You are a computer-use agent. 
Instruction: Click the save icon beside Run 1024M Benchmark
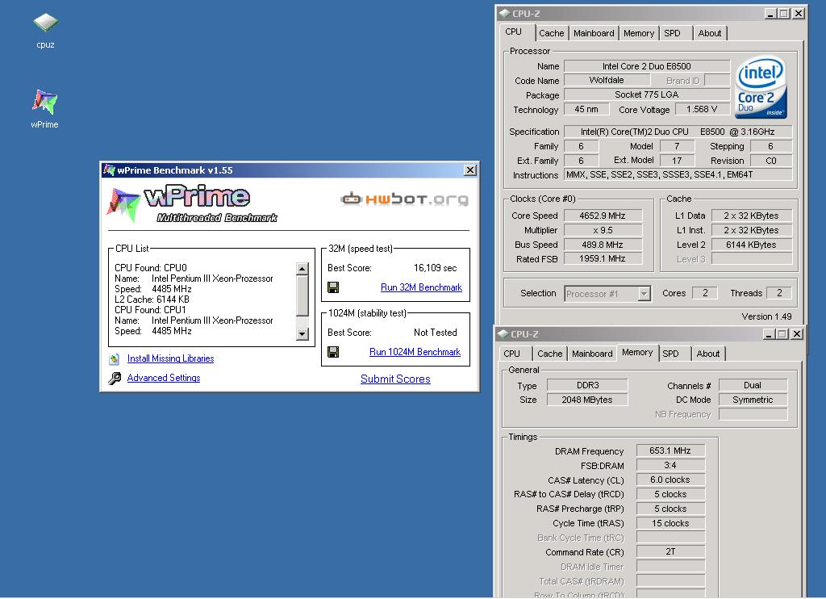[x=333, y=352]
